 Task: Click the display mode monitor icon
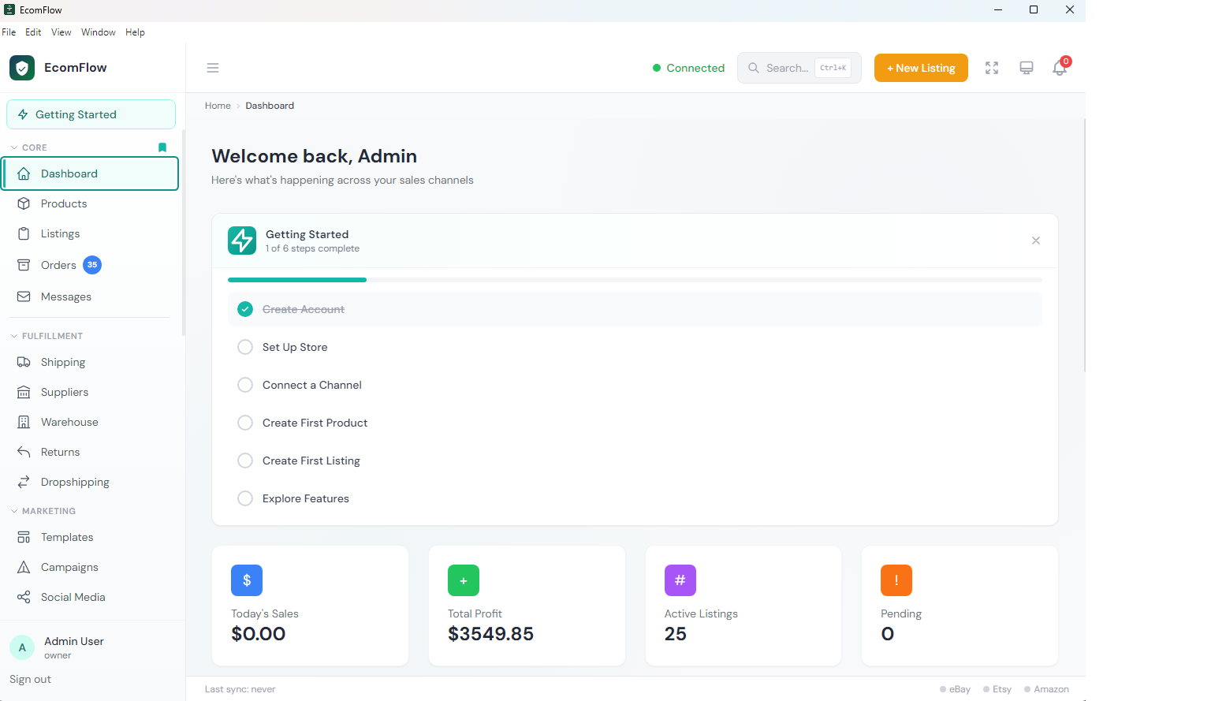[1026, 68]
